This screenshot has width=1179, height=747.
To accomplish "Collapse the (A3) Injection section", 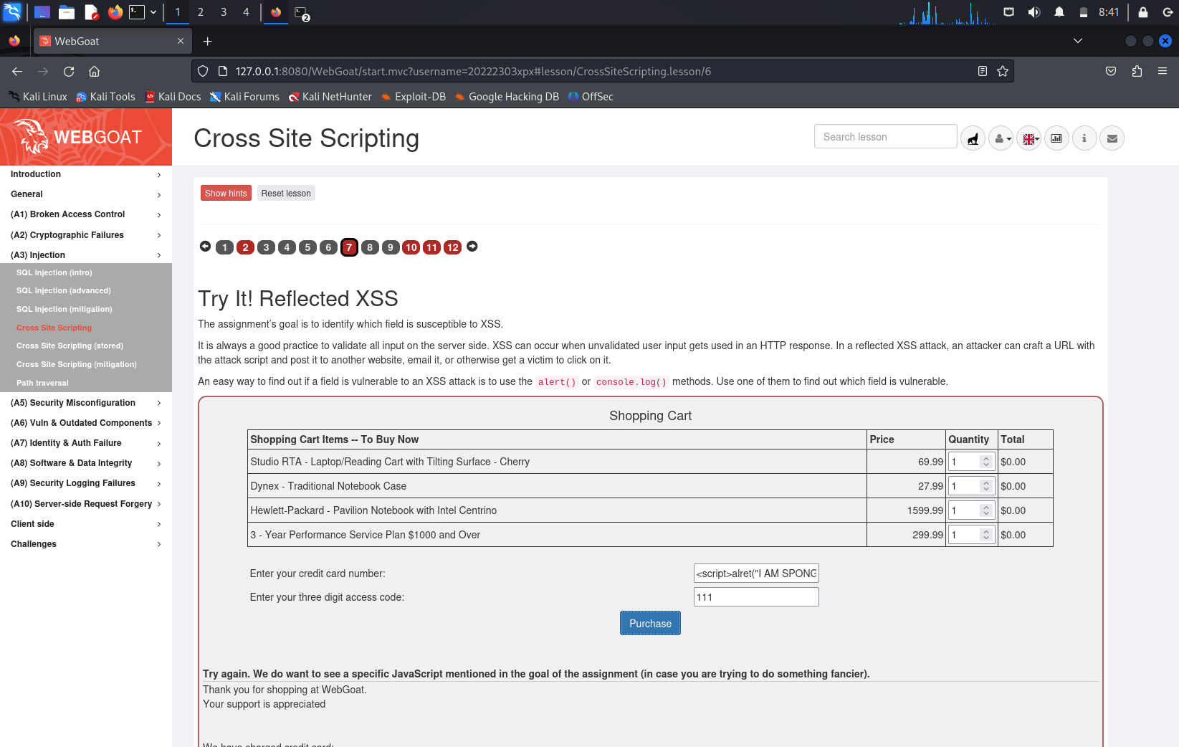I will (x=86, y=255).
